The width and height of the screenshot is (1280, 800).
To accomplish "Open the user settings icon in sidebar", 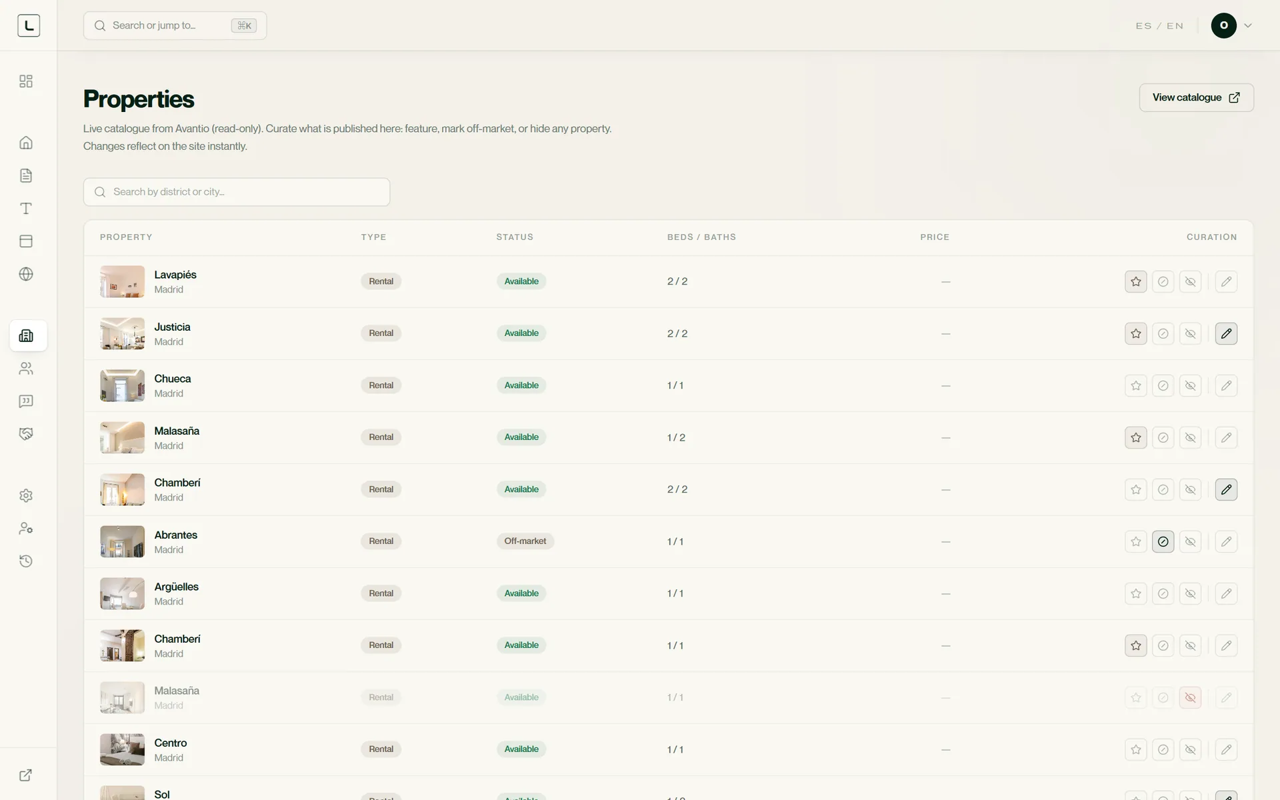I will 26,529.
